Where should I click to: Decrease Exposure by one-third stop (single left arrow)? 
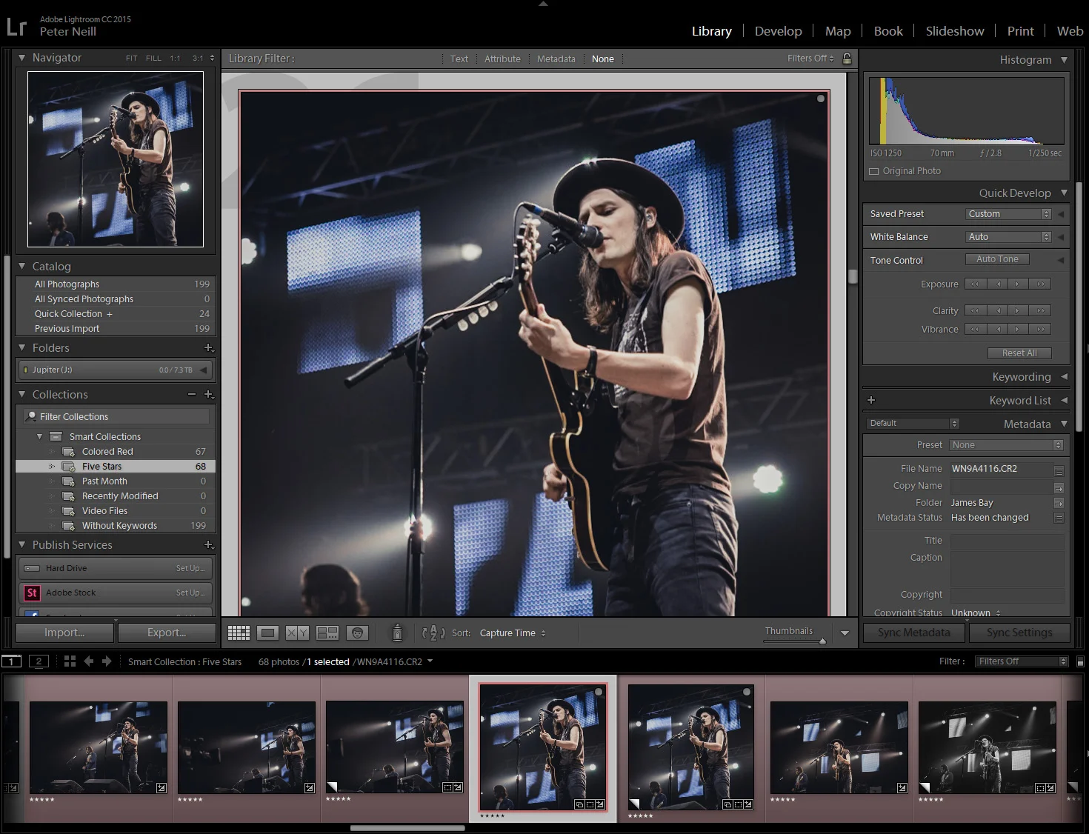pyautogui.click(x=998, y=284)
